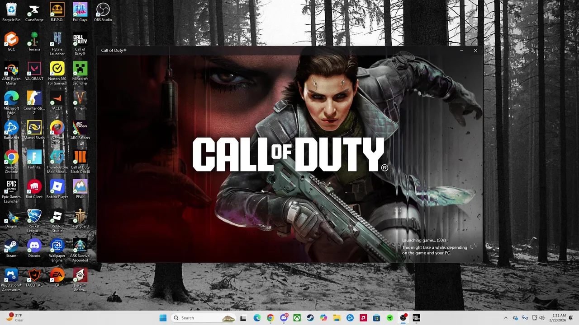
Task: Select the Fortnite desktop icon
Action: (x=34, y=160)
